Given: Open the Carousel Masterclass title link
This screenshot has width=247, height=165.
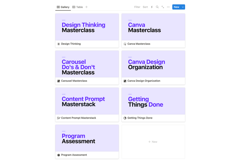Looking at the screenshot, I should pos(74,81).
